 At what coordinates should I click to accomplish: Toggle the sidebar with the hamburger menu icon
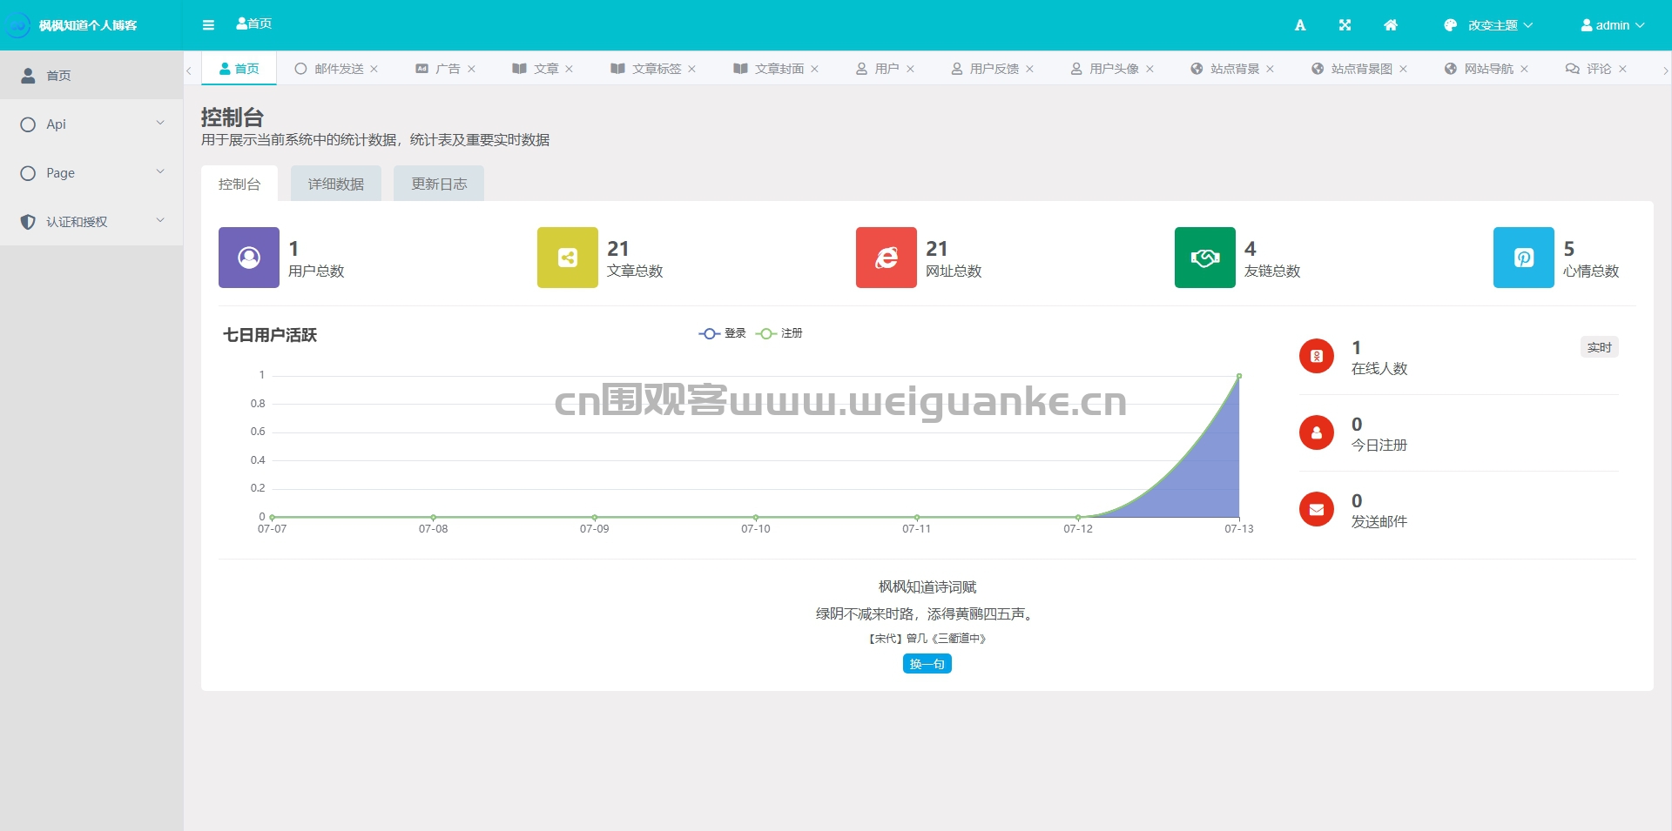pos(208,25)
